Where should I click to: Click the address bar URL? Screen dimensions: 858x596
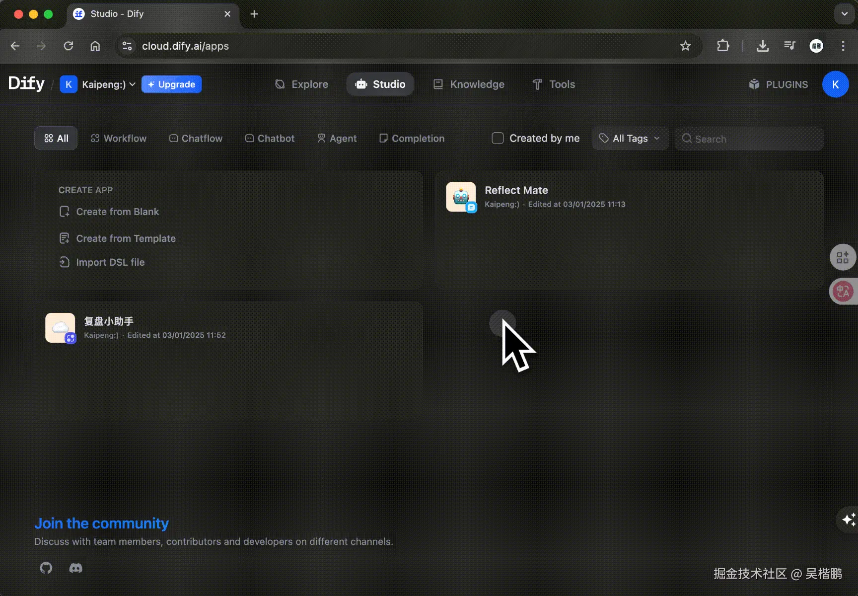pyautogui.click(x=185, y=46)
